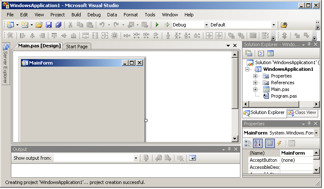This screenshot has width=324, height=189.
Task: Open the Server Explorer side tab
Action: (x=6, y=64)
